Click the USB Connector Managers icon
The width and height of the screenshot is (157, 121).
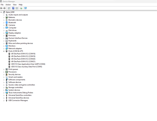click(x=7, y=101)
